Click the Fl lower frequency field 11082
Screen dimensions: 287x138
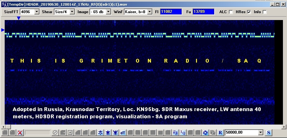[171, 12]
